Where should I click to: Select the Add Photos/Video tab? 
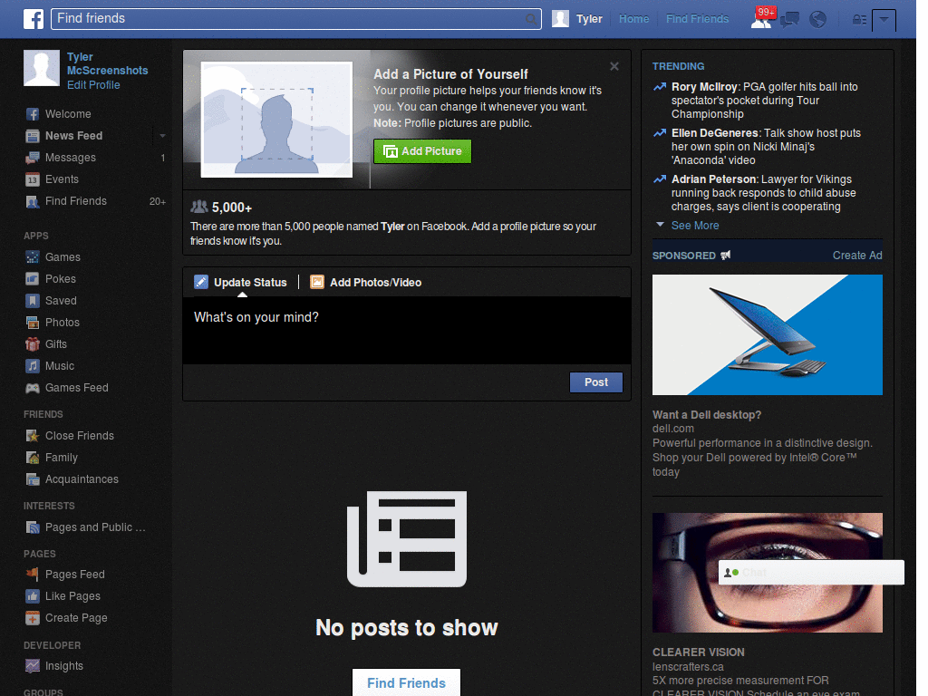tap(366, 283)
